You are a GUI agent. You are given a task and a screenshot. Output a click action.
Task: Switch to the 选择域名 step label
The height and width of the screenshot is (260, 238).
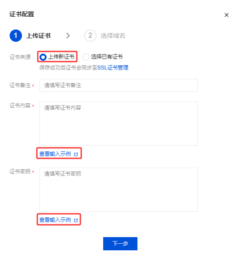click(113, 36)
